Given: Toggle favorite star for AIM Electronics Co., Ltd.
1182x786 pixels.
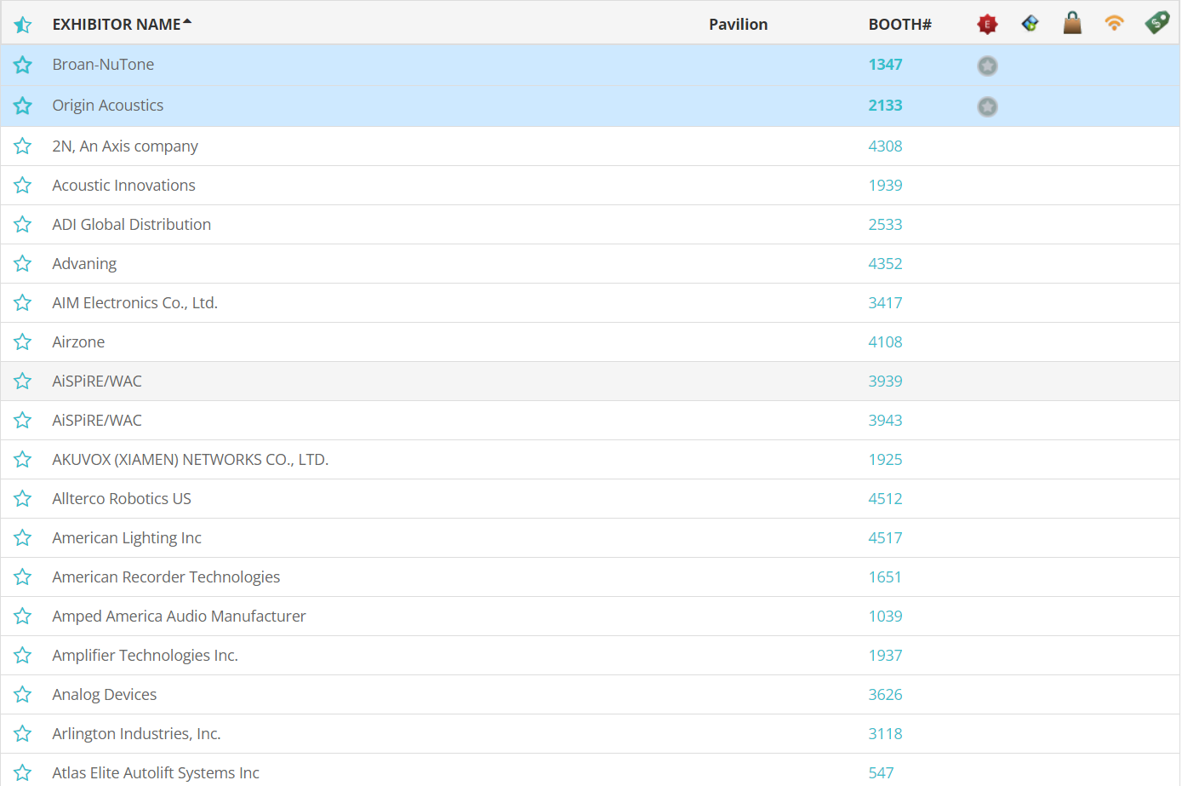Looking at the screenshot, I should pyautogui.click(x=23, y=303).
